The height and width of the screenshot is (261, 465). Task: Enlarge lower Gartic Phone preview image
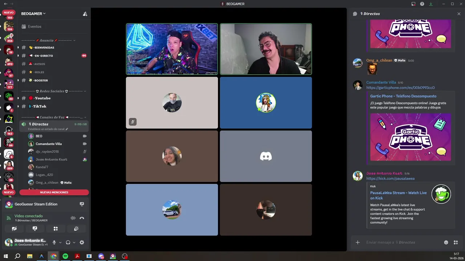pyautogui.click(x=411, y=137)
